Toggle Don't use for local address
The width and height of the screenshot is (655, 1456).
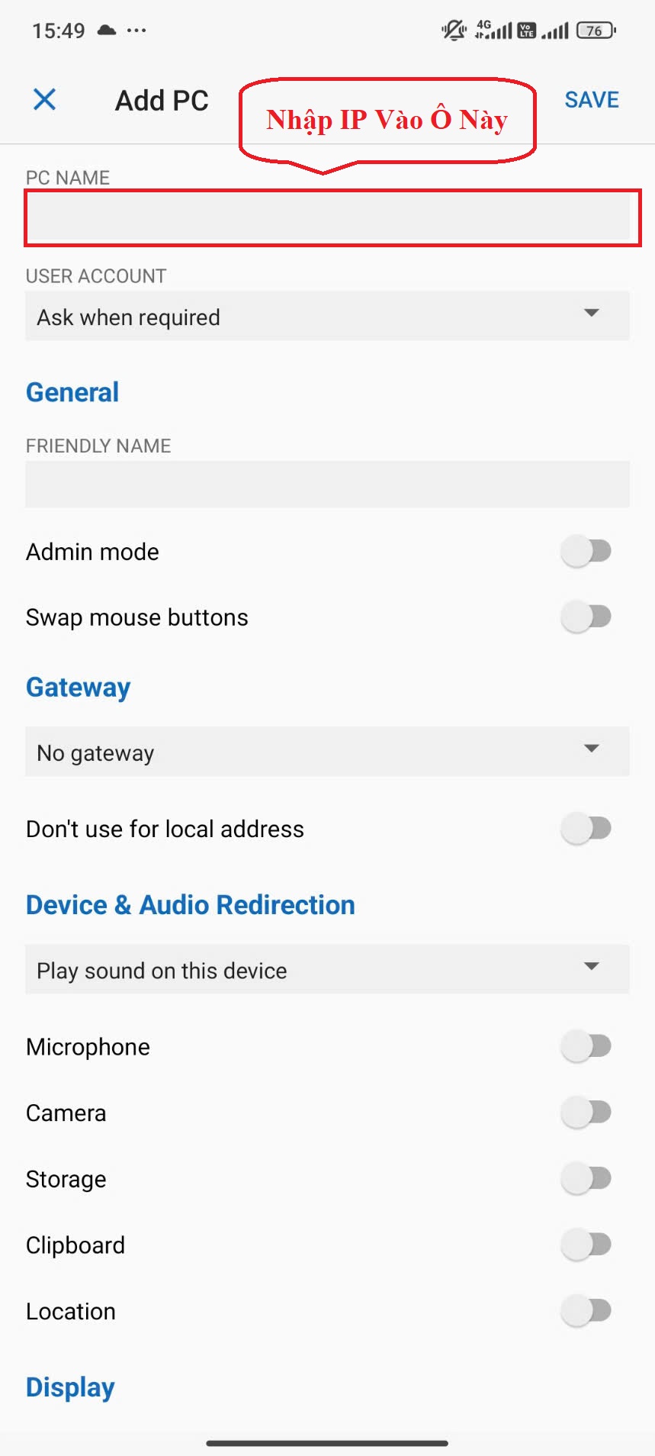click(586, 828)
